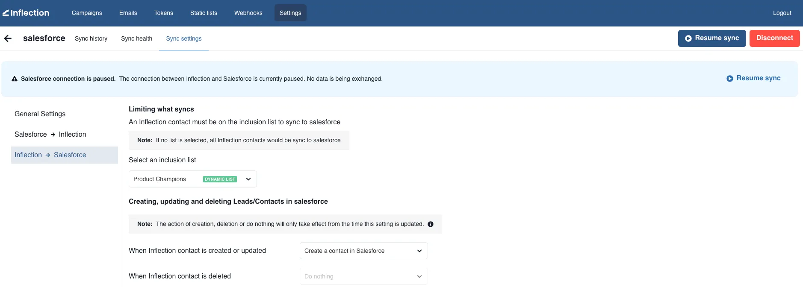
Task: Click Resume sync link in the banner
Action: click(x=753, y=78)
